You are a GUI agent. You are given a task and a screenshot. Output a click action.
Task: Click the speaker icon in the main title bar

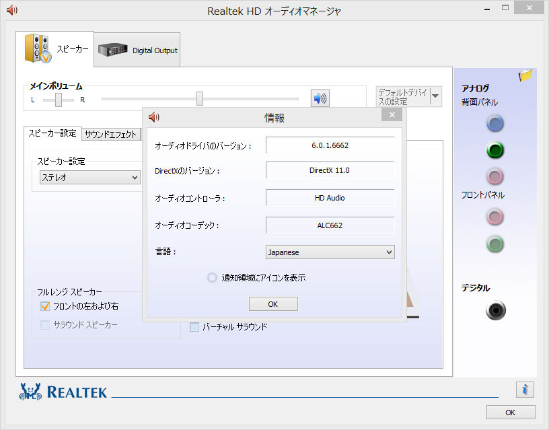[12, 10]
